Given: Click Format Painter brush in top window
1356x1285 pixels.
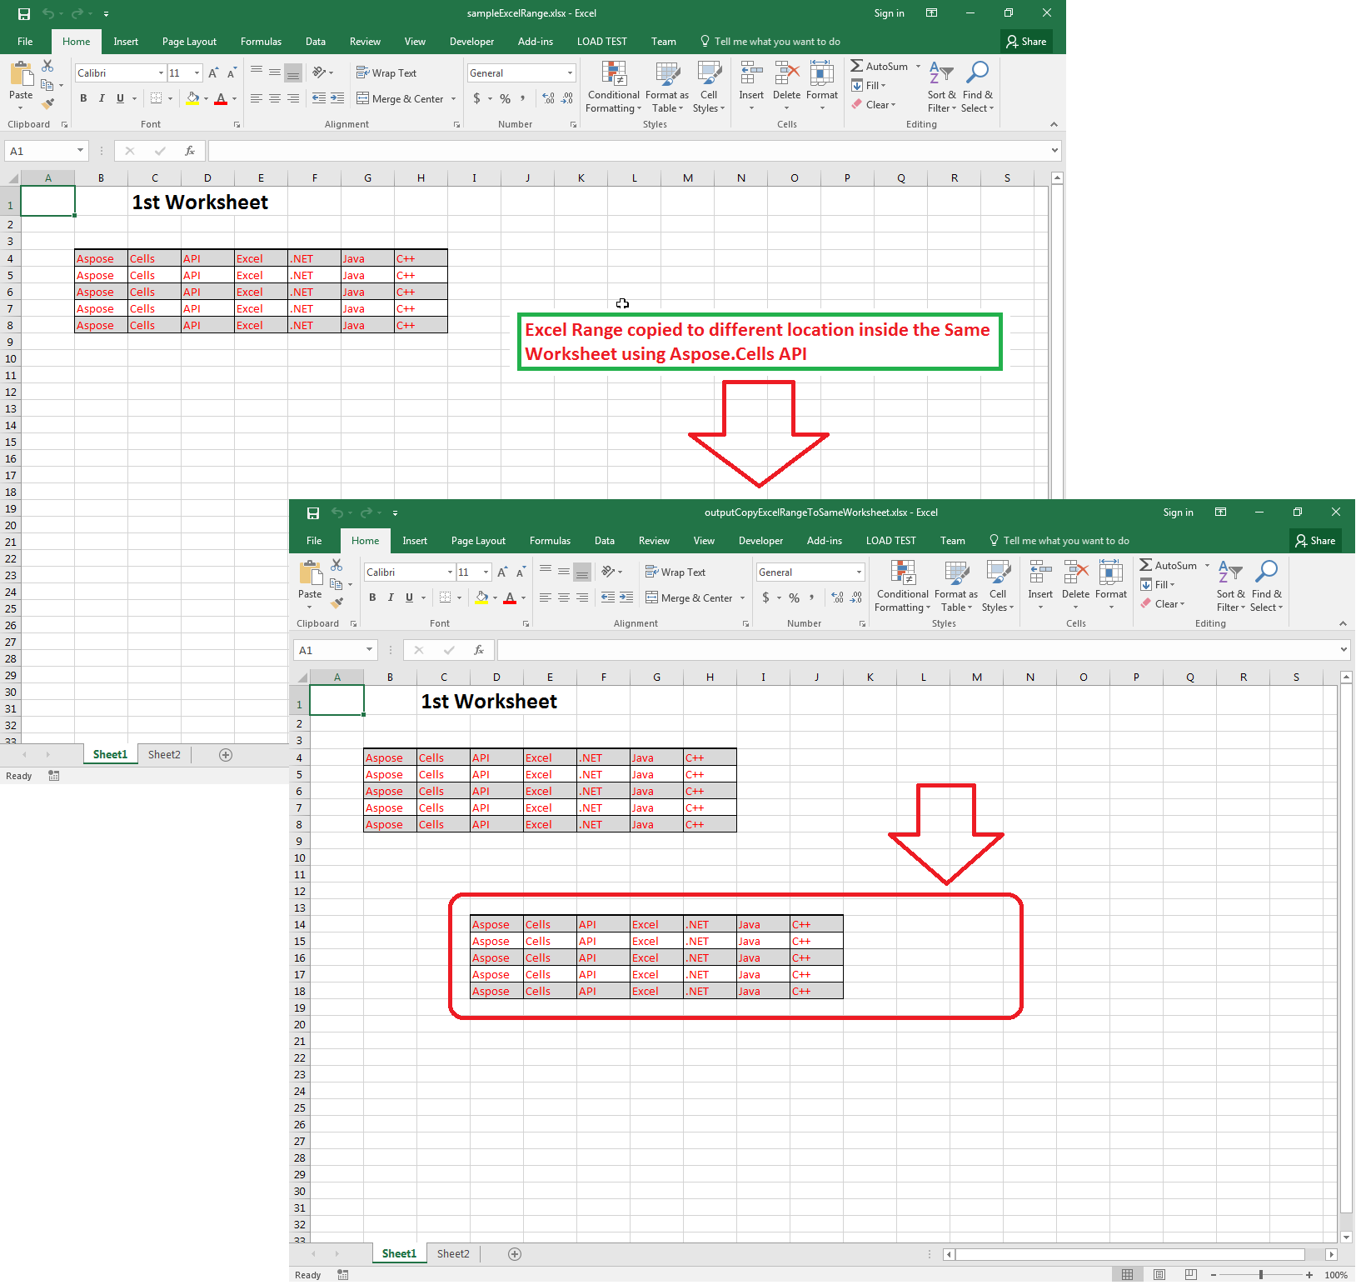Looking at the screenshot, I should tap(47, 103).
